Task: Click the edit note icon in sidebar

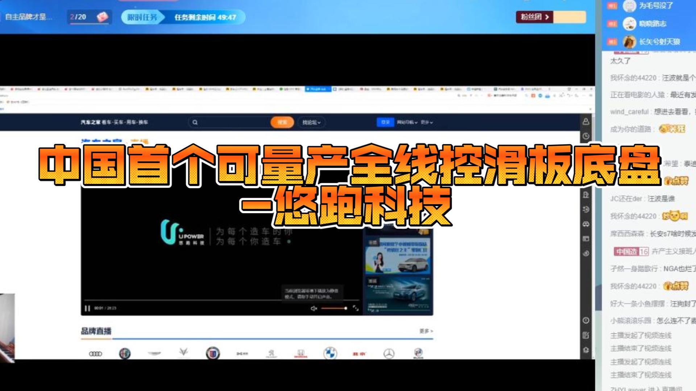Action: (586, 335)
